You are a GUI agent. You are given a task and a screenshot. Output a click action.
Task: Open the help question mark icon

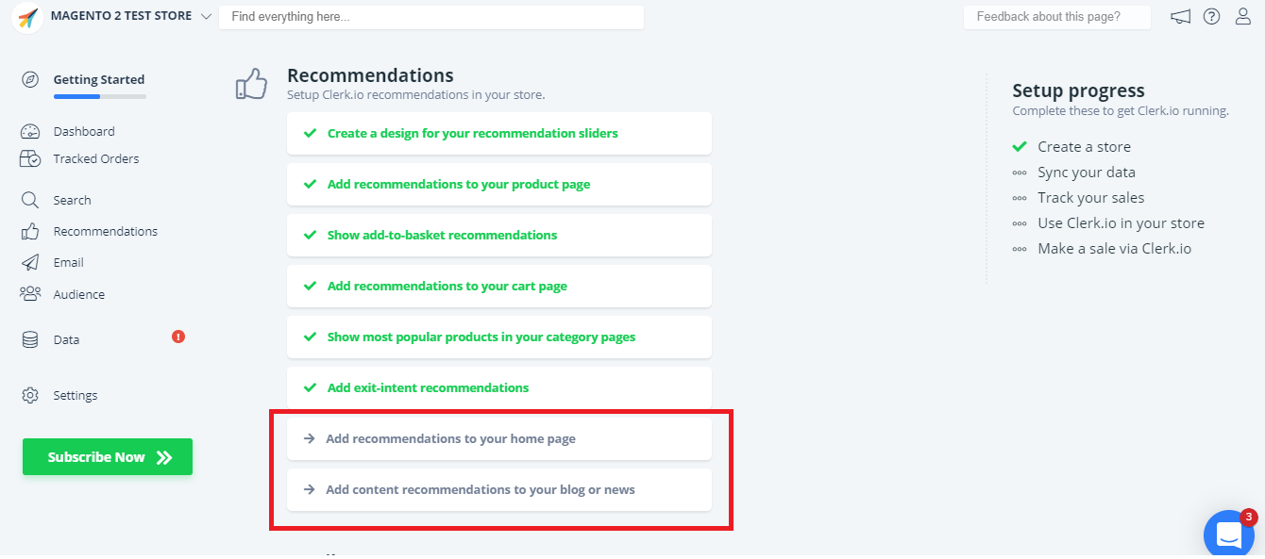pos(1211,17)
